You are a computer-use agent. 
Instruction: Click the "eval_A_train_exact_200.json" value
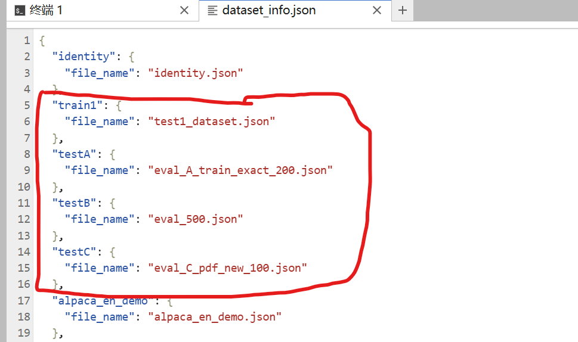pos(240,170)
